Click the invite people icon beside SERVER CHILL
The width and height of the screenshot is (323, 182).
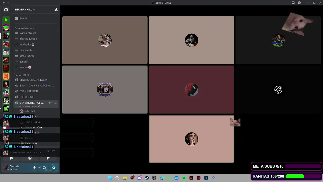pyautogui.click(x=56, y=10)
